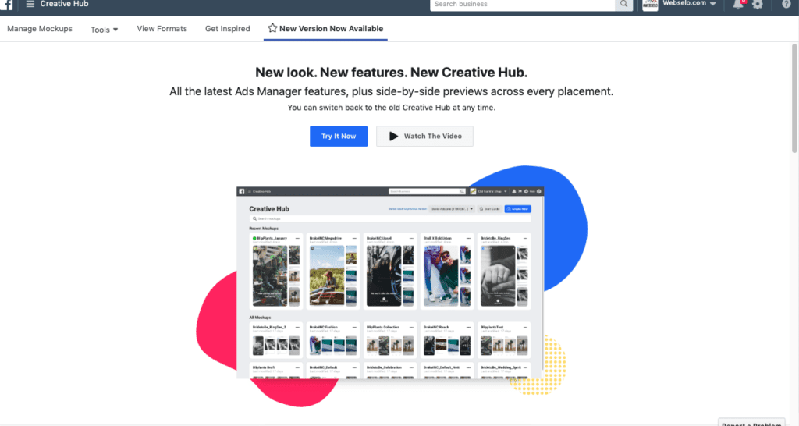Click the star icon on New Version tab
This screenshot has height=426, width=799.
(x=272, y=28)
